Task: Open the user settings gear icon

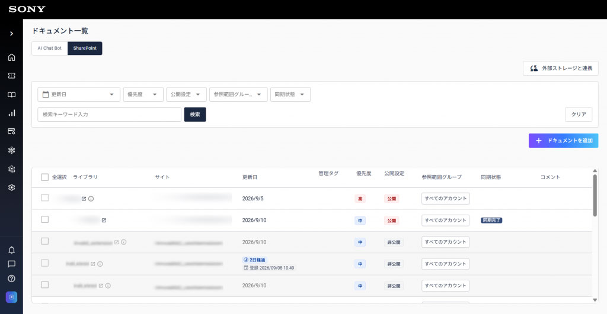Action: pyautogui.click(x=12, y=169)
